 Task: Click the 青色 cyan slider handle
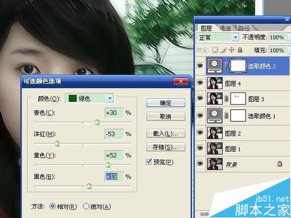click(x=97, y=122)
